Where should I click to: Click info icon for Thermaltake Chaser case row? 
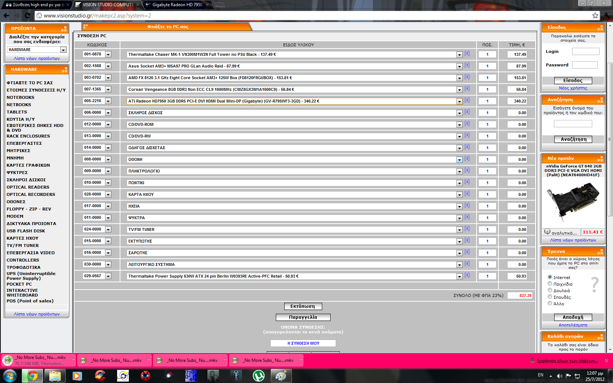pos(467,54)
